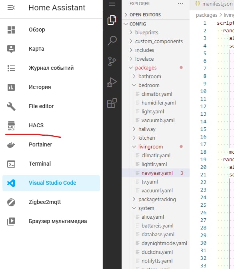Open the Карта map icon
The width and height of the screenshot is (234, 269).
pos(11,49)
